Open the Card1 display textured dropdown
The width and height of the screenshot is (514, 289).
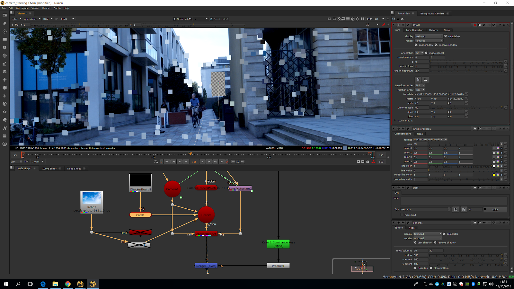(429, 36)
